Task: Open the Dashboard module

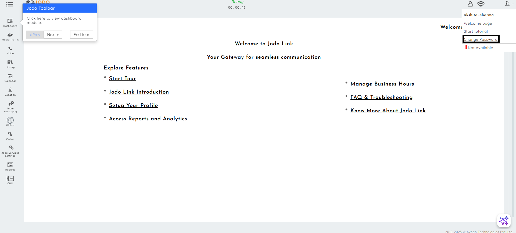Action: (x=10, y=23)
